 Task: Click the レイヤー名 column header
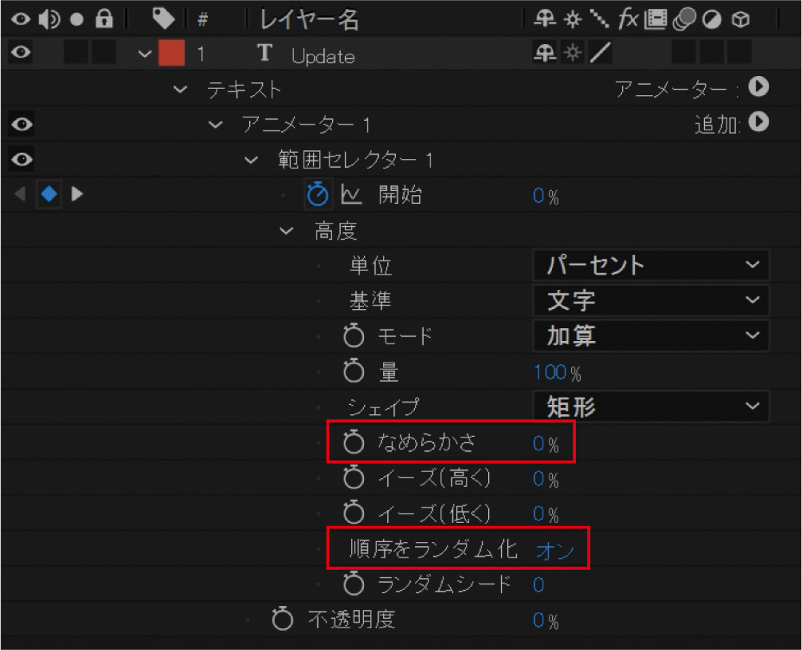click(310, 20)
